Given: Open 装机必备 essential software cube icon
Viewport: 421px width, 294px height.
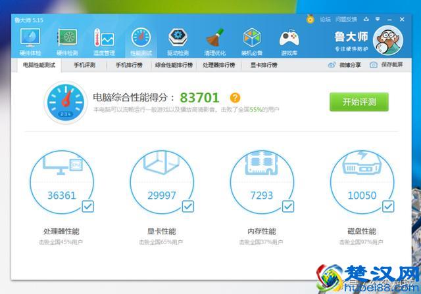Looking at the screenshot, I should (x=252, y=41).
